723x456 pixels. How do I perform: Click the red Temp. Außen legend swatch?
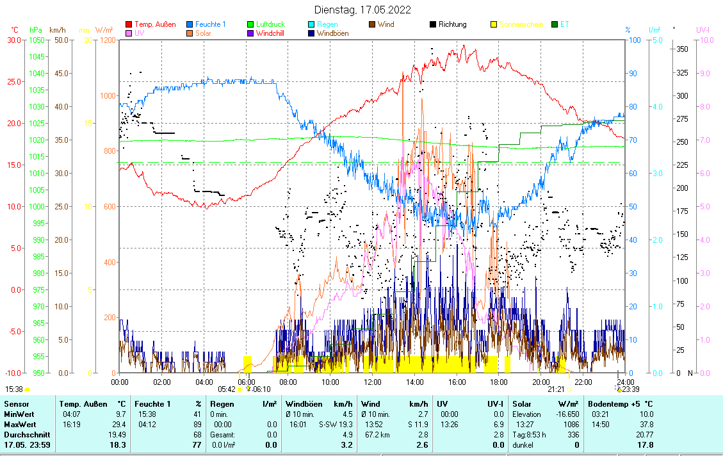pos(129,24)
